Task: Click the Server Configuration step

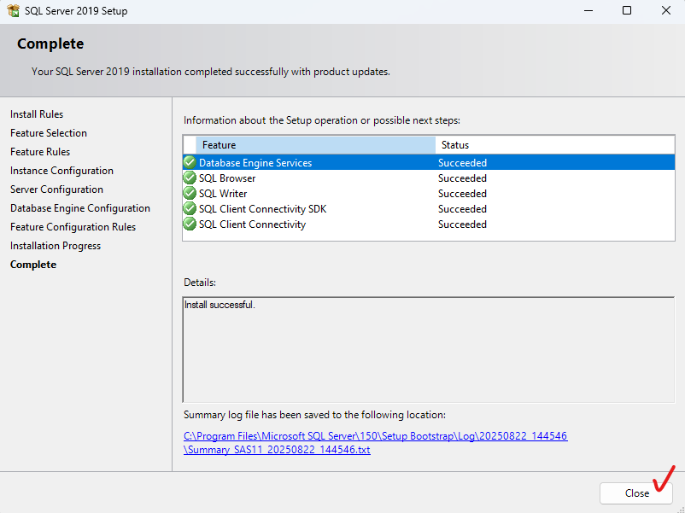Action: [56, 189]
